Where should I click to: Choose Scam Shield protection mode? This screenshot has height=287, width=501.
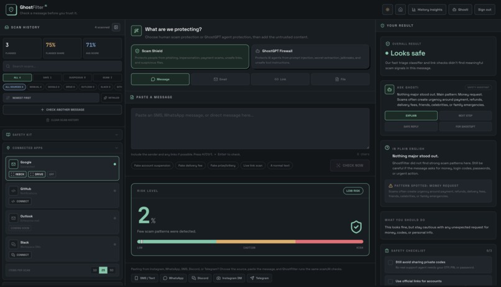190,57
